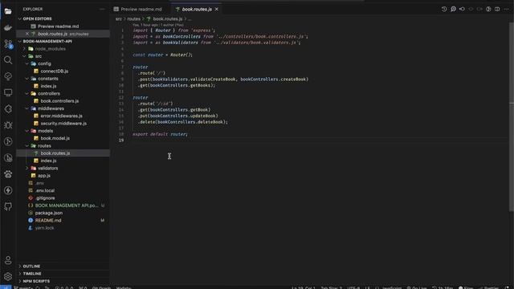The width and height of the screenshot is (514, 289).
Task: Open book.model.js file
Action: 55,138
